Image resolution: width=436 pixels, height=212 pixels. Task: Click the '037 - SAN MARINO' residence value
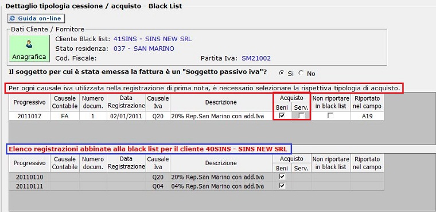pos(144,49)
